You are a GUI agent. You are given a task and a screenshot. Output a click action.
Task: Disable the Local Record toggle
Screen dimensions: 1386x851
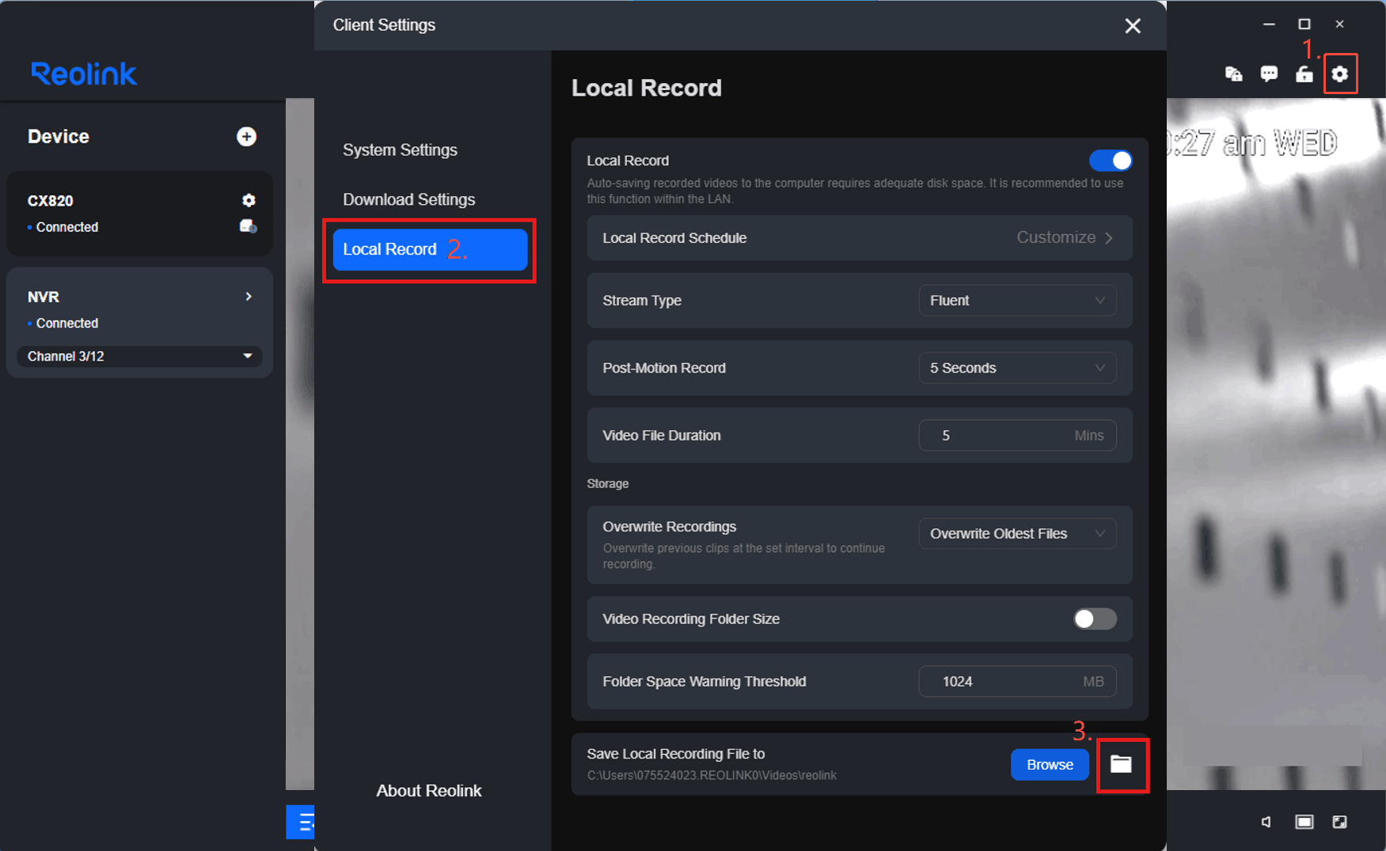tap(1111, 161)
